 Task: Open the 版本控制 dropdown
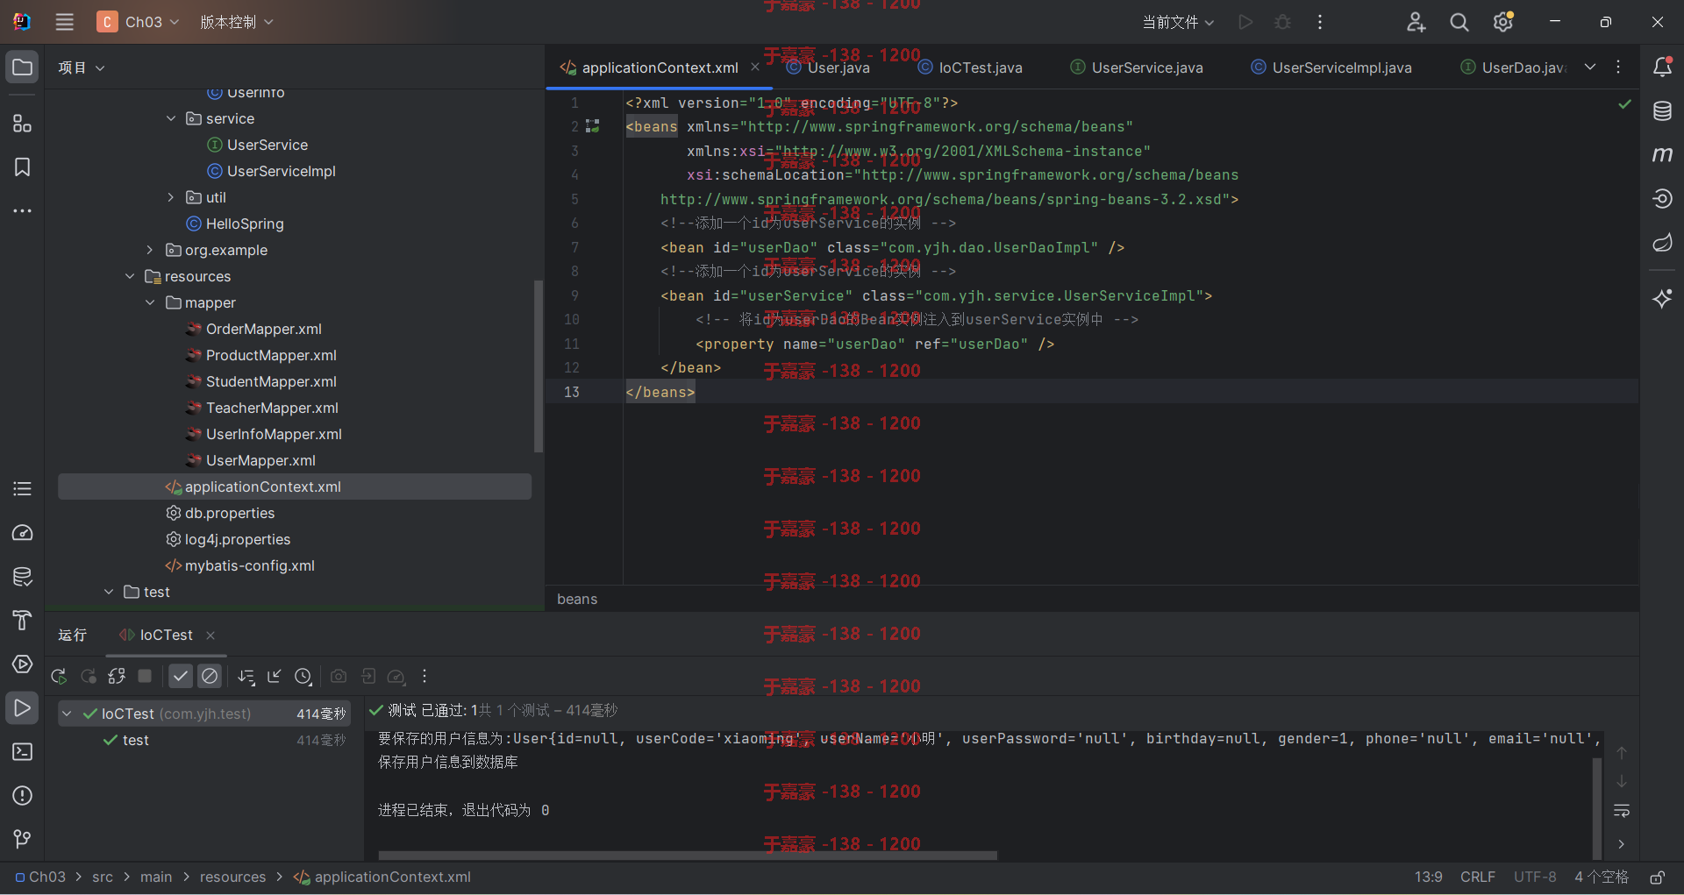click(237, 22)
